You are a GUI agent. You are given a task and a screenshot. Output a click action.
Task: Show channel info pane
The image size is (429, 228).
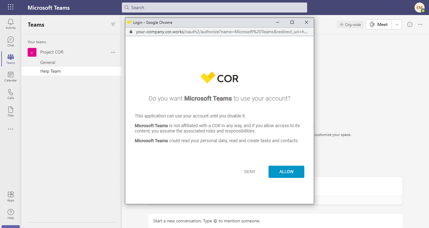tap(410, 24)
